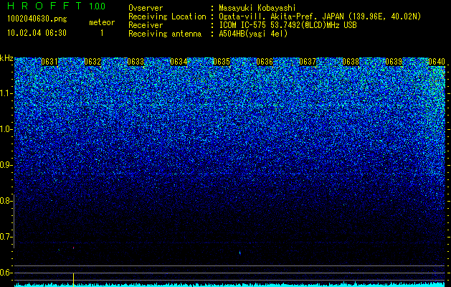The image size is (451, 287).
Task: Select the file name 1002040630.png
Action: (37, 19)
